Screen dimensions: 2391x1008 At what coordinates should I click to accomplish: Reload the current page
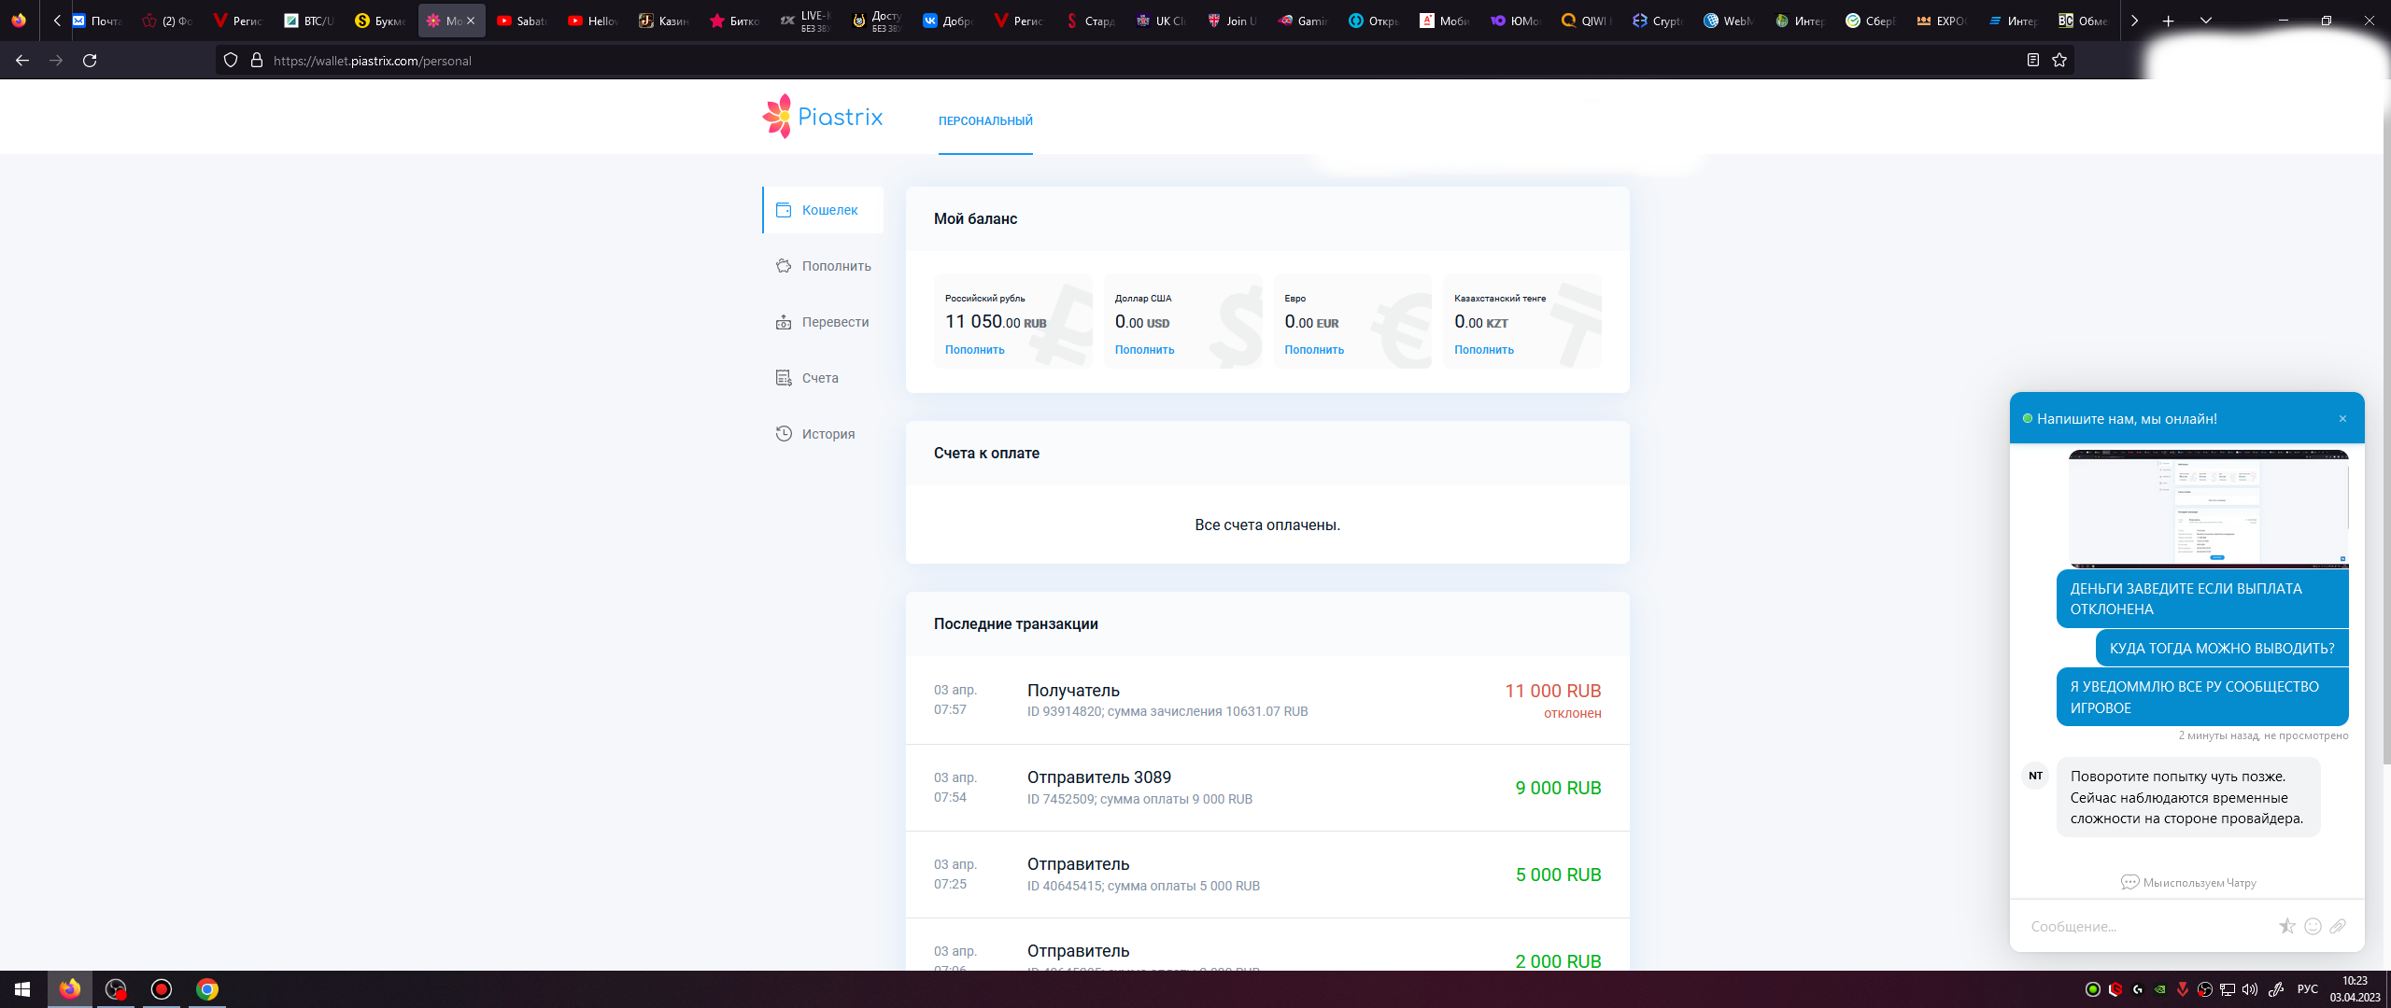point(90,61)
